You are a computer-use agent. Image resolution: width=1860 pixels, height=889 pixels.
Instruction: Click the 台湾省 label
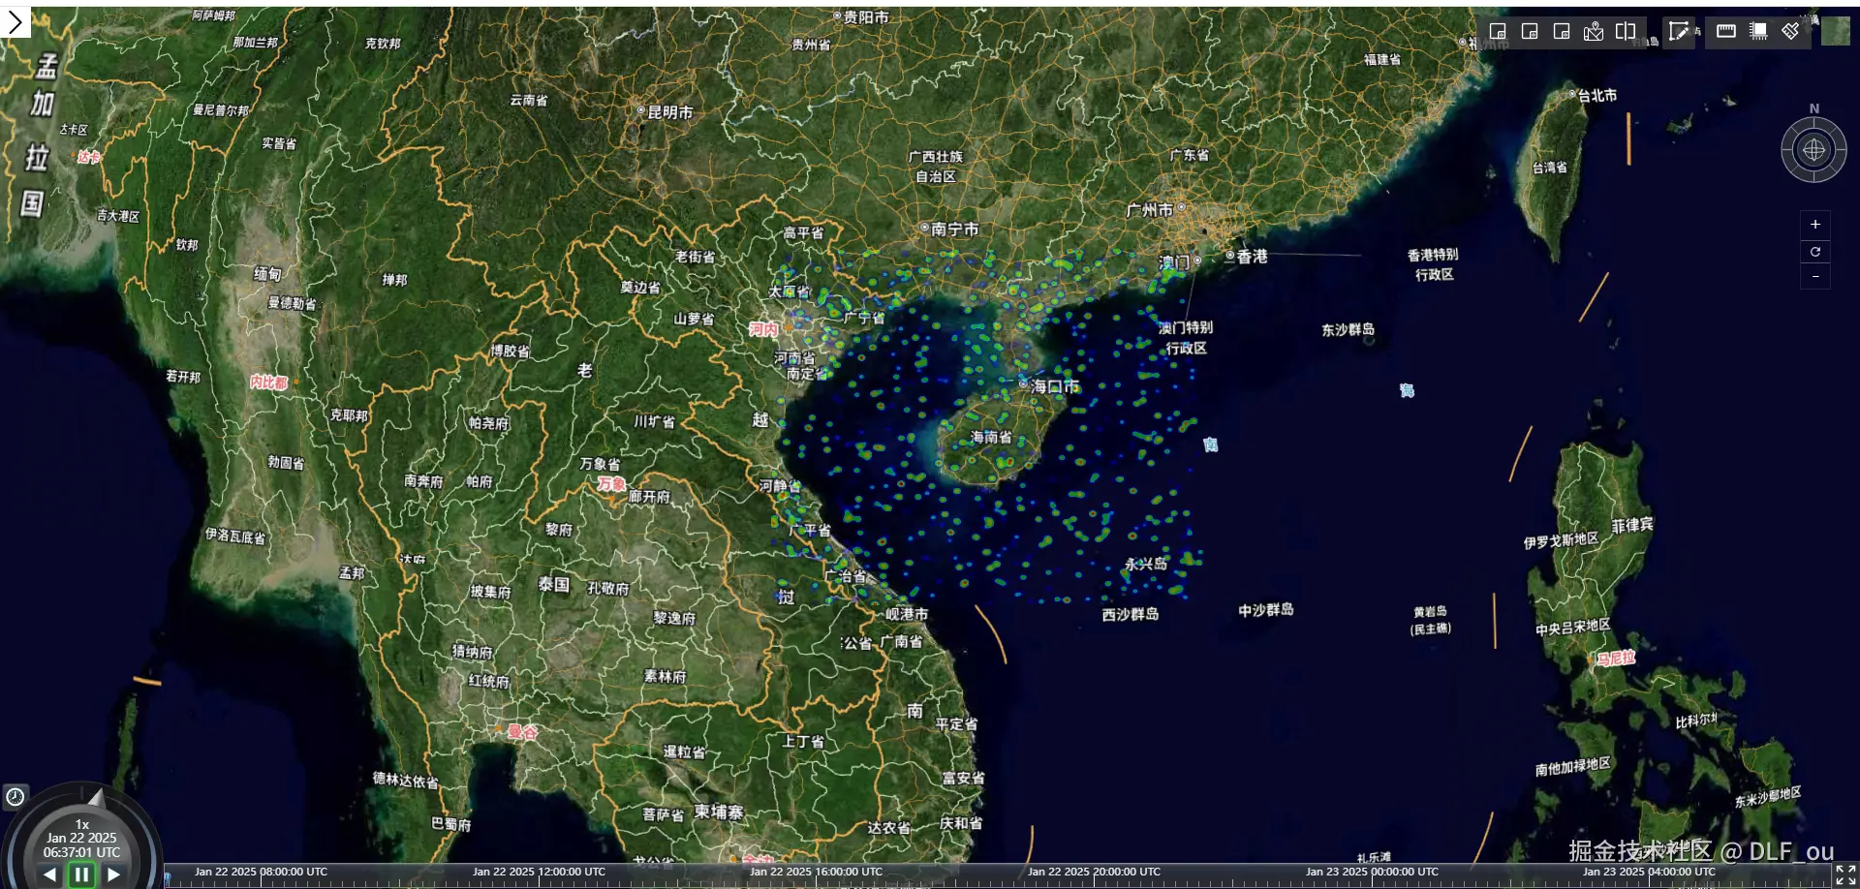point(1550,168)
